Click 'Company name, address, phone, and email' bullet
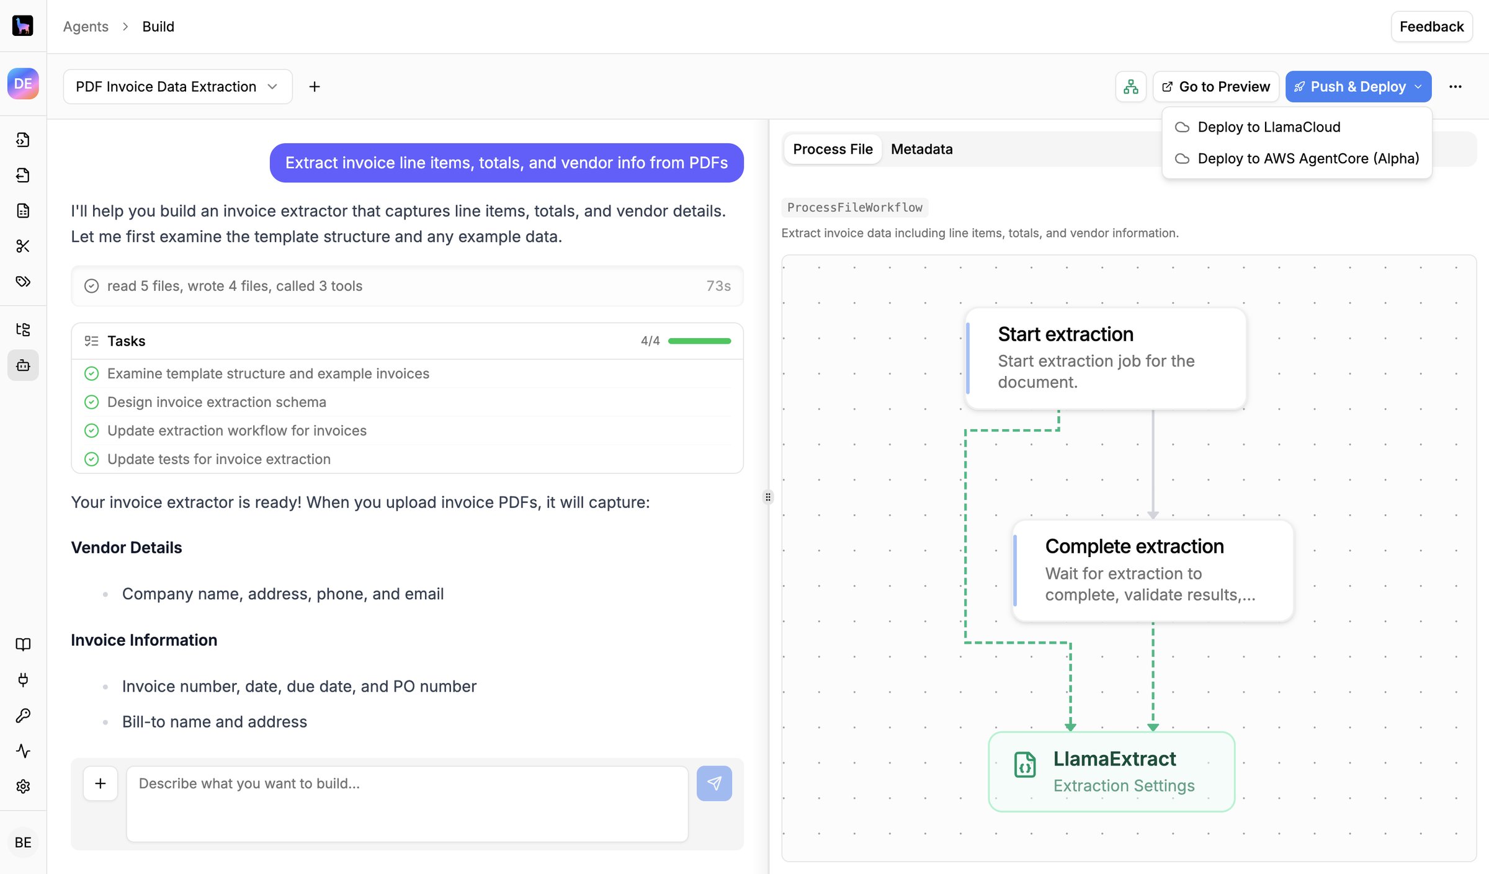This screenshot has width=1489, height=874. (283, 594)
